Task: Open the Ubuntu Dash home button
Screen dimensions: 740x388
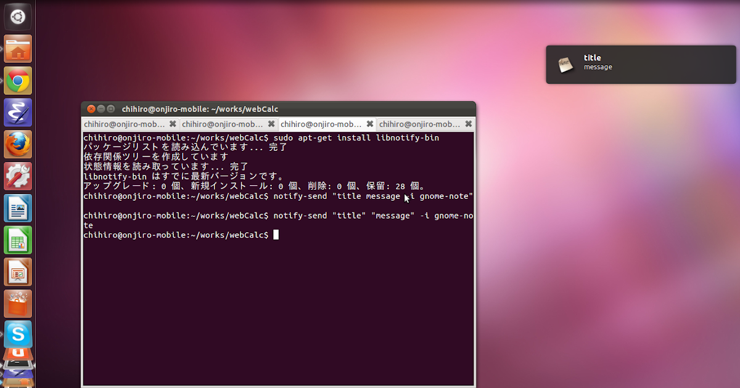Action: tap(17, 16)
